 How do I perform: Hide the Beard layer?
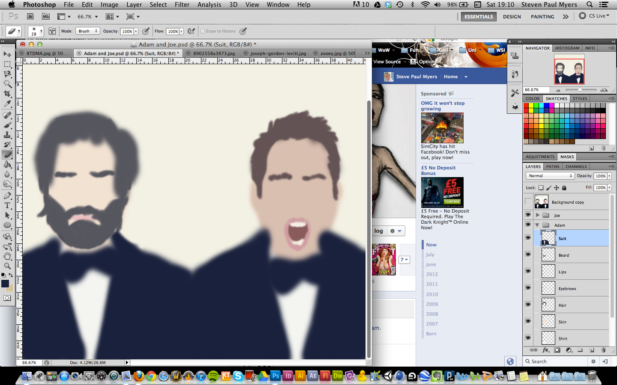coord(528,255)
